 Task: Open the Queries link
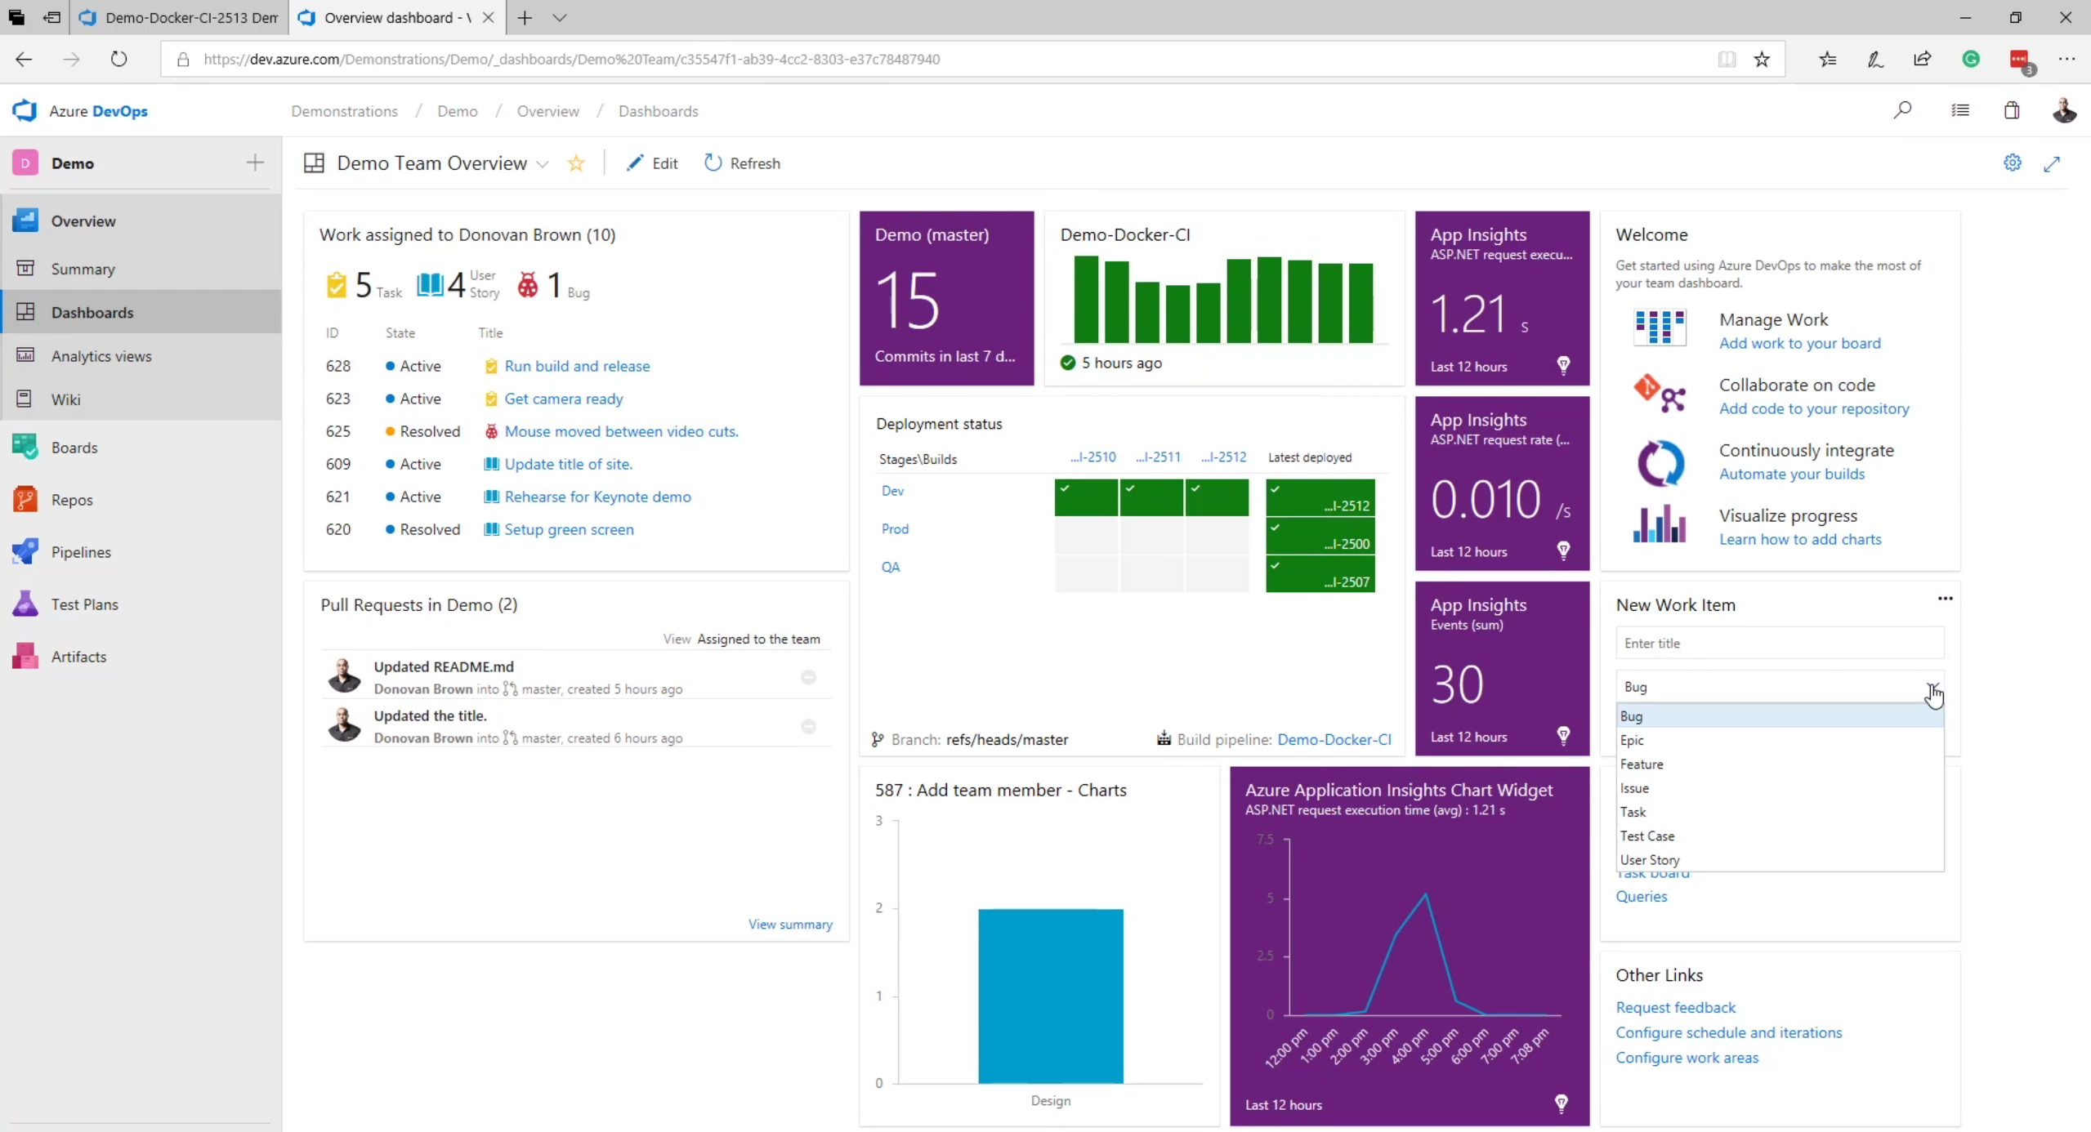point(1641,896)
